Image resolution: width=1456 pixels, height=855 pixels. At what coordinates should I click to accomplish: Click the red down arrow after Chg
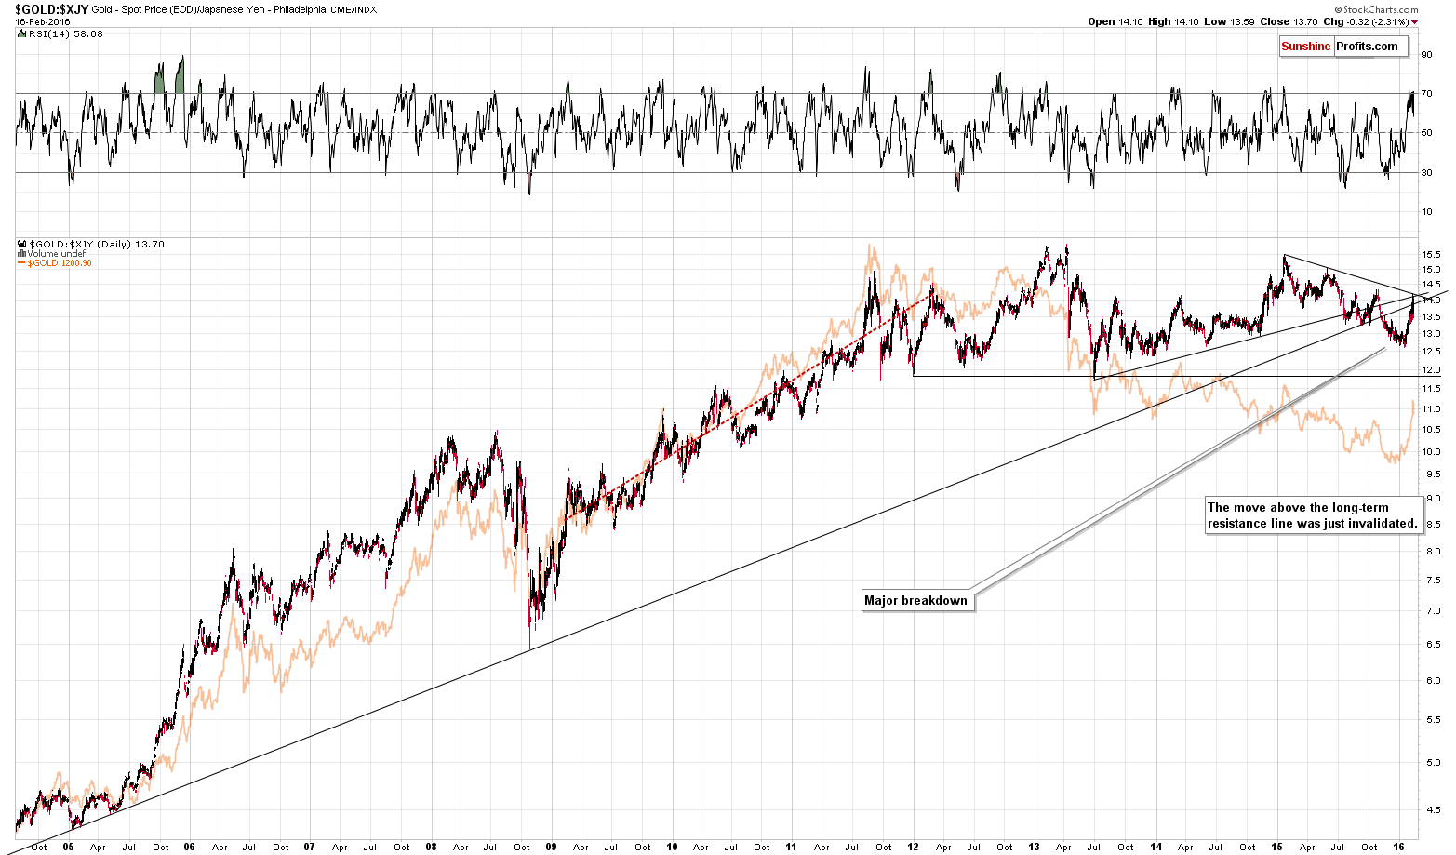click(1414, 21)
